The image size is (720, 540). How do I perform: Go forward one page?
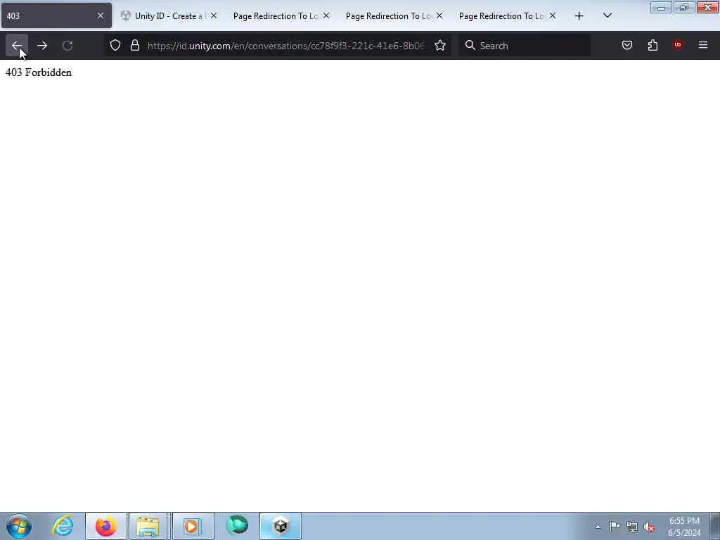(42, 46)
